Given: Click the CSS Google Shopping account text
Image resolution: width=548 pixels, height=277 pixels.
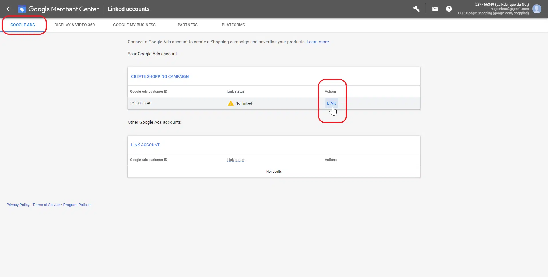Looking at the screenshot, I should (493, 13).
